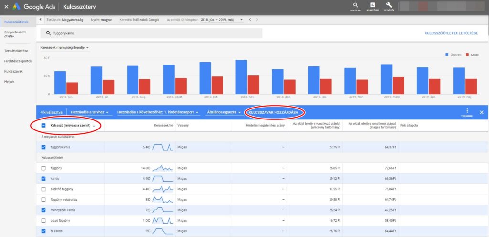This screenshot has width=489, height=237.
Task: Click Kulcsszóötletek letöltése link
Action: point(451,33)
